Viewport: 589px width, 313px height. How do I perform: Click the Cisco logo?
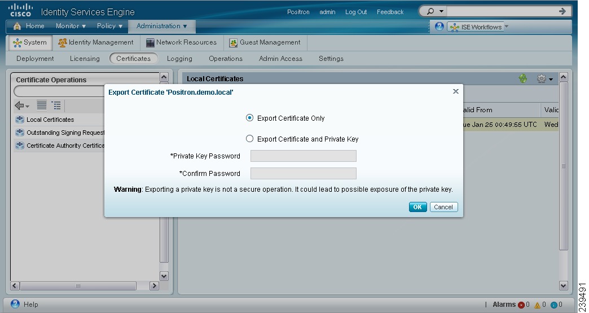(21, 10)
